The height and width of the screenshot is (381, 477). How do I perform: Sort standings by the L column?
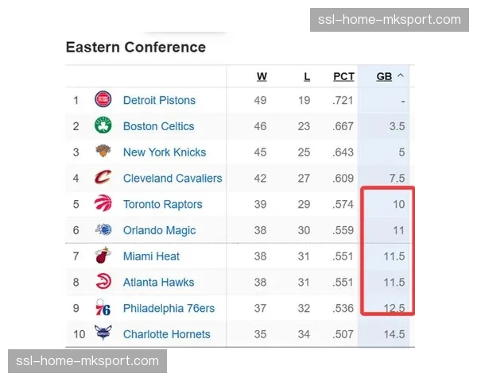pos(307,77)
